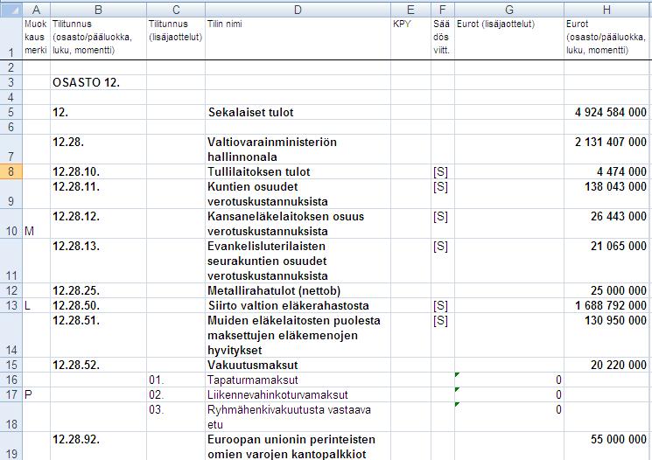Select column H header
The image size is (652, 460).
click(607, 10)
